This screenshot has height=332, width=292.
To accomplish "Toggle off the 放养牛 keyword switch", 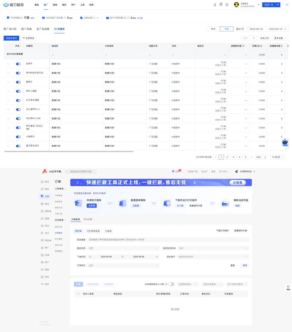I will pyautogui.click(x=18, y=64).
